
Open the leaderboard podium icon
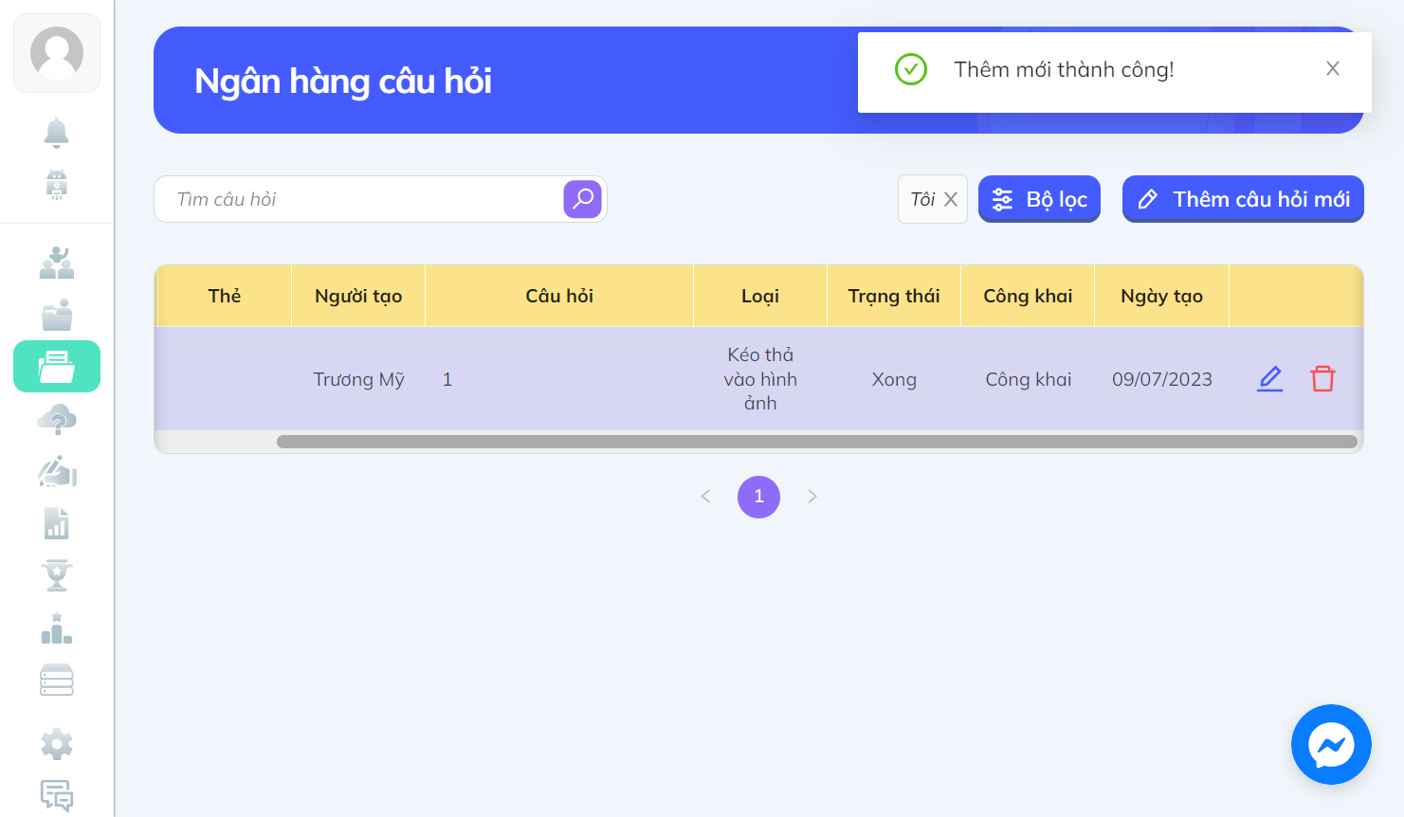pos(57,628)
